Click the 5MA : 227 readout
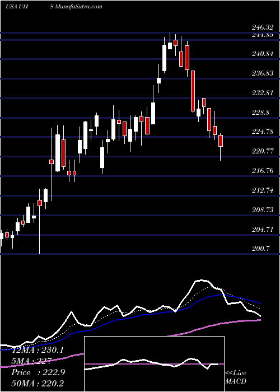Image resolution: width=280 pixels, height=392 pixels. [31, 361]
